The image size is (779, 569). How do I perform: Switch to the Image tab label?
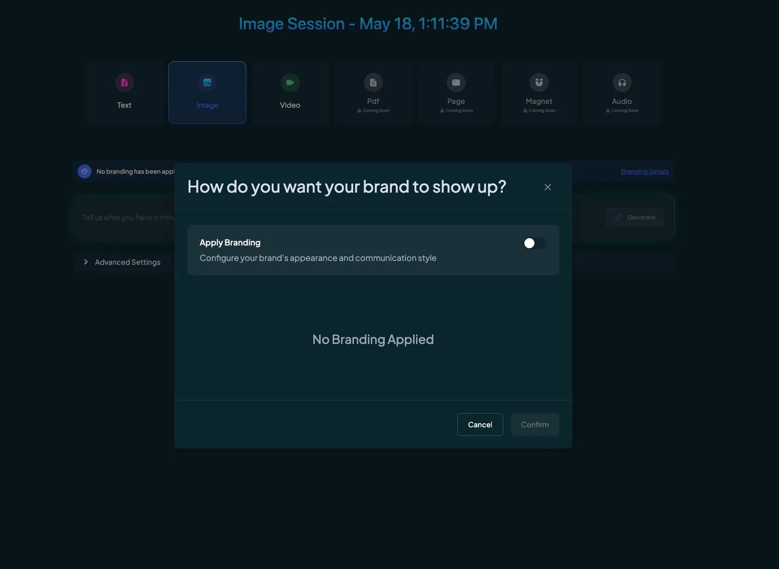pos(207,105)
